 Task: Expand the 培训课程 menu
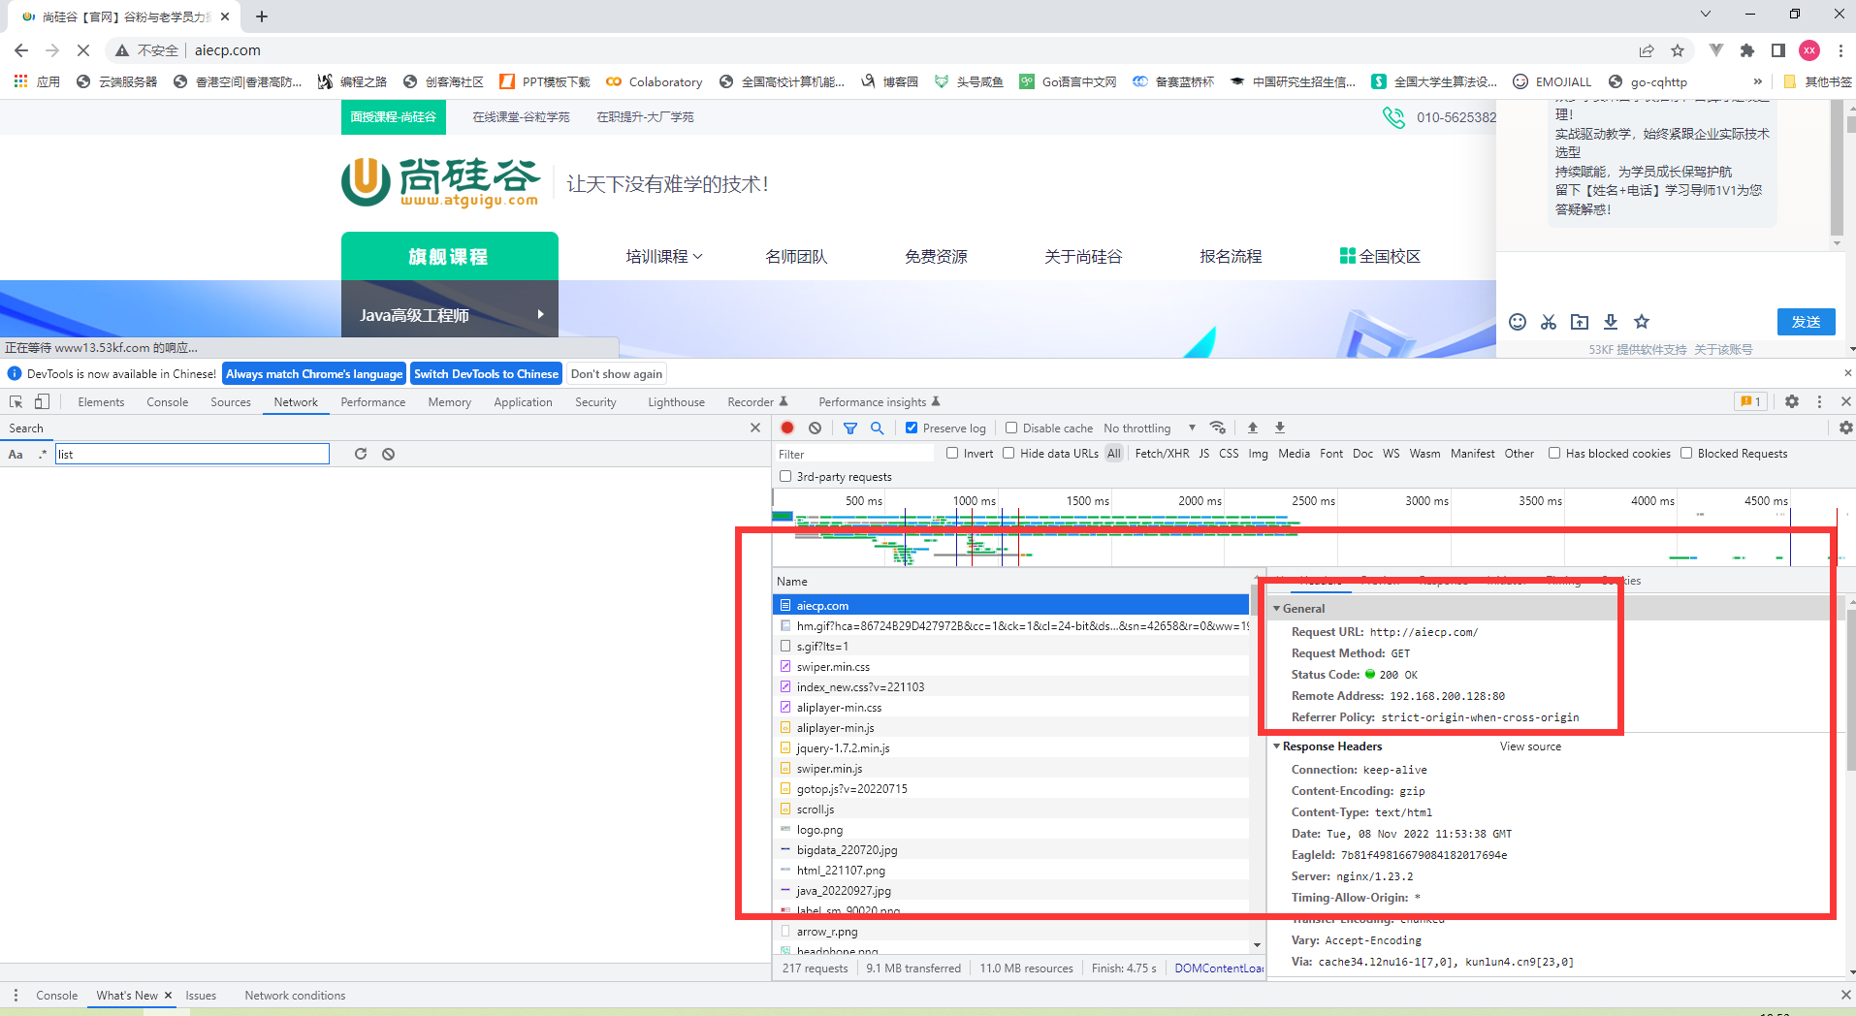click(x=664, y=256)
